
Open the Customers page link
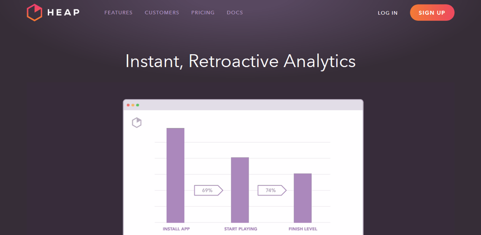(162, 12)
